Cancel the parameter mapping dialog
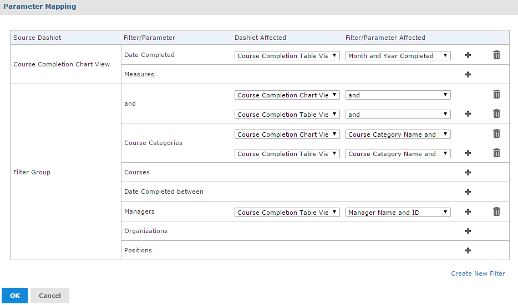518x305 pixels. pyautogui.click(x=50, y=296)
